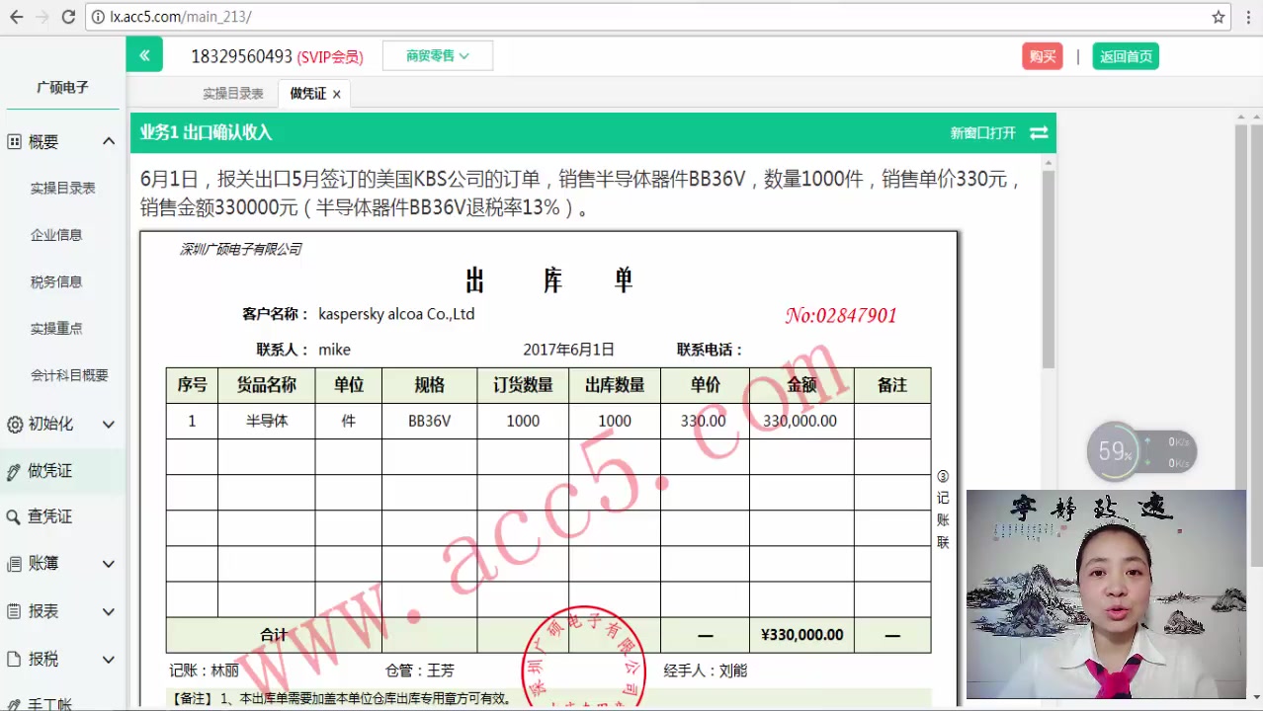Viewport: 1263px width, 711px height.
Task: Open the 商贸零售 dropdown
Action: [x=437, y=55]
